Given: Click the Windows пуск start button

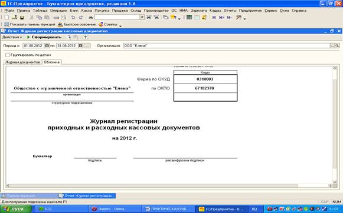Looking at the screenshot, I should click(16, 209).
